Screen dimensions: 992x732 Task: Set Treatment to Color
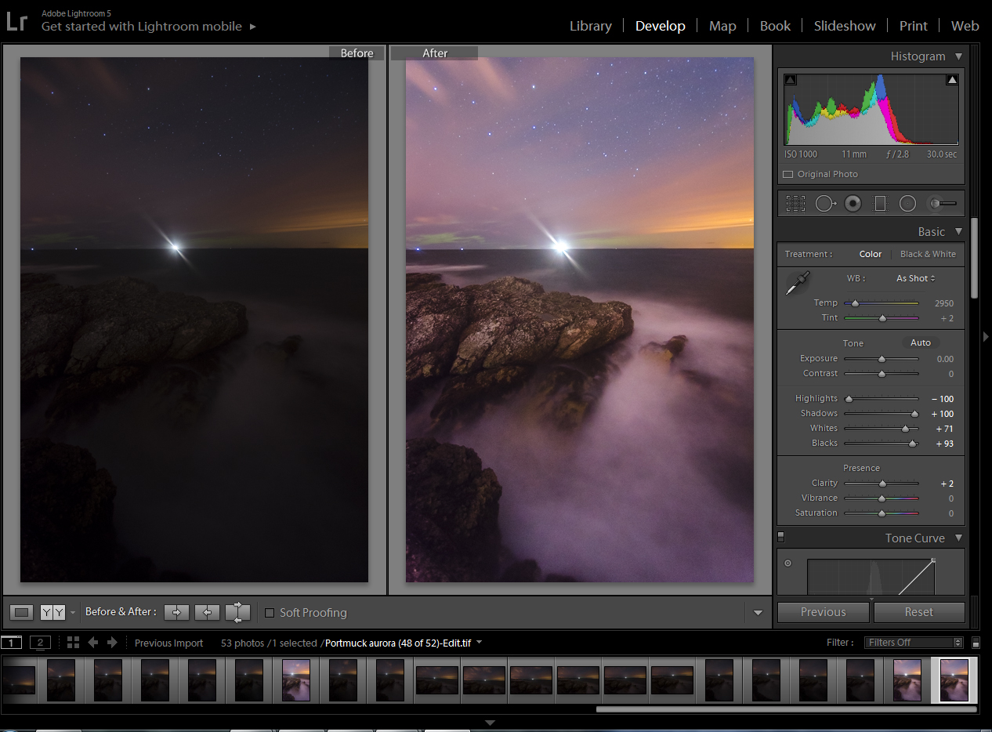pyautogui.click(x=871, y=254)
